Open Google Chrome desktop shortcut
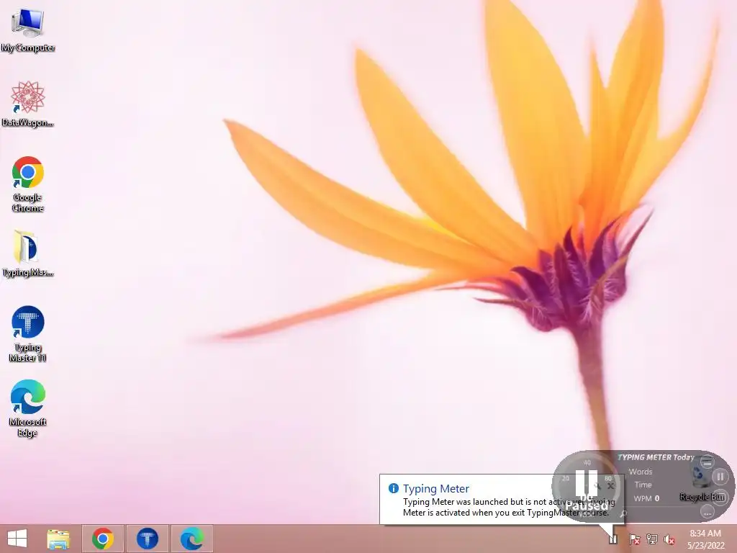This screenshot has height=553, width=737. pos(28,184)
